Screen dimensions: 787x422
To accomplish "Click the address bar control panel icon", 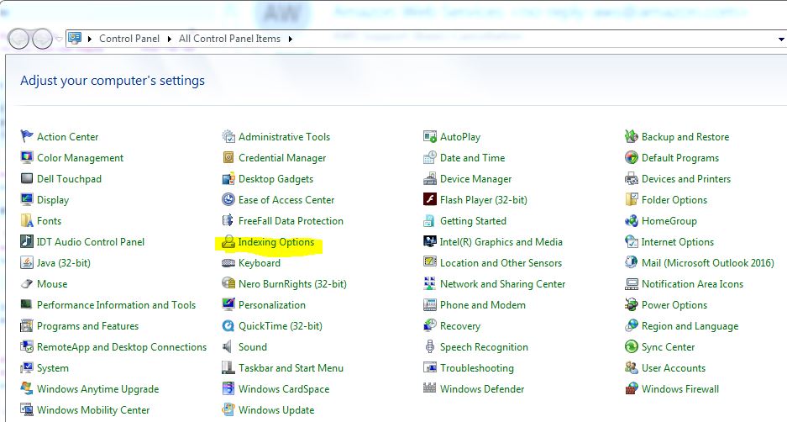I will [75, 38].
